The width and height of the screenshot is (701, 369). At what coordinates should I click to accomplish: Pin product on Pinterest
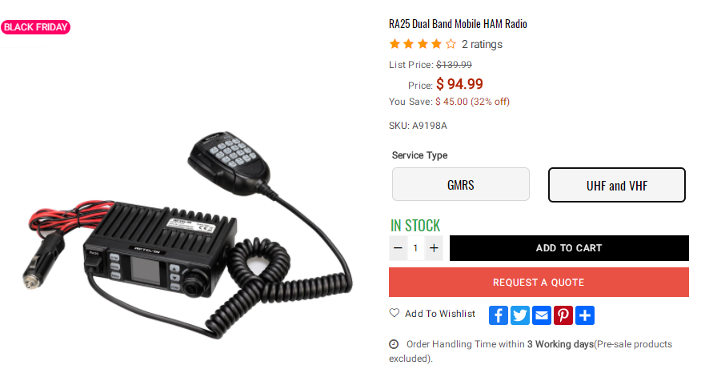(563, 315)
